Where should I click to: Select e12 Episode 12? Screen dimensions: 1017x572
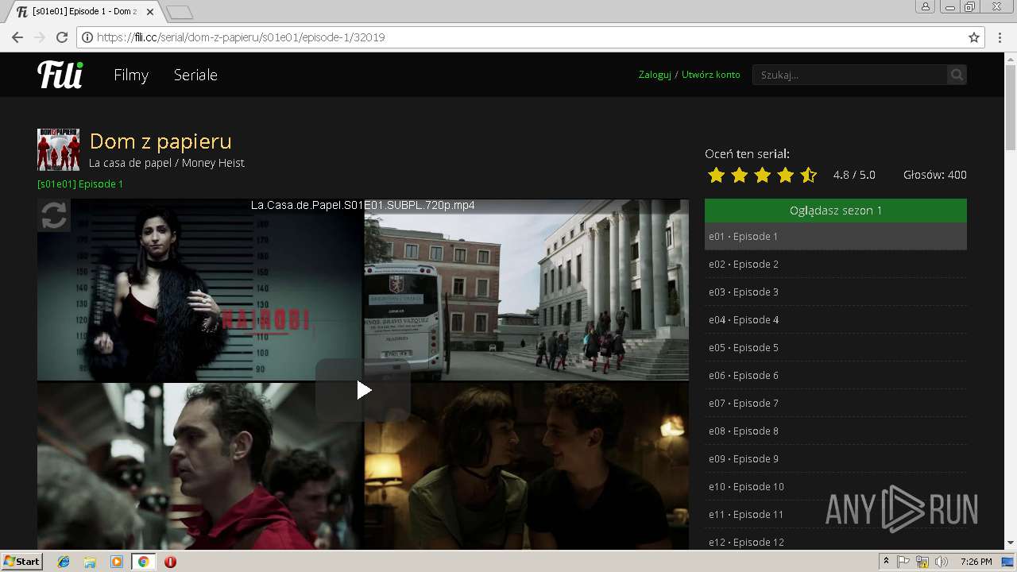click(x=836, y=539)
